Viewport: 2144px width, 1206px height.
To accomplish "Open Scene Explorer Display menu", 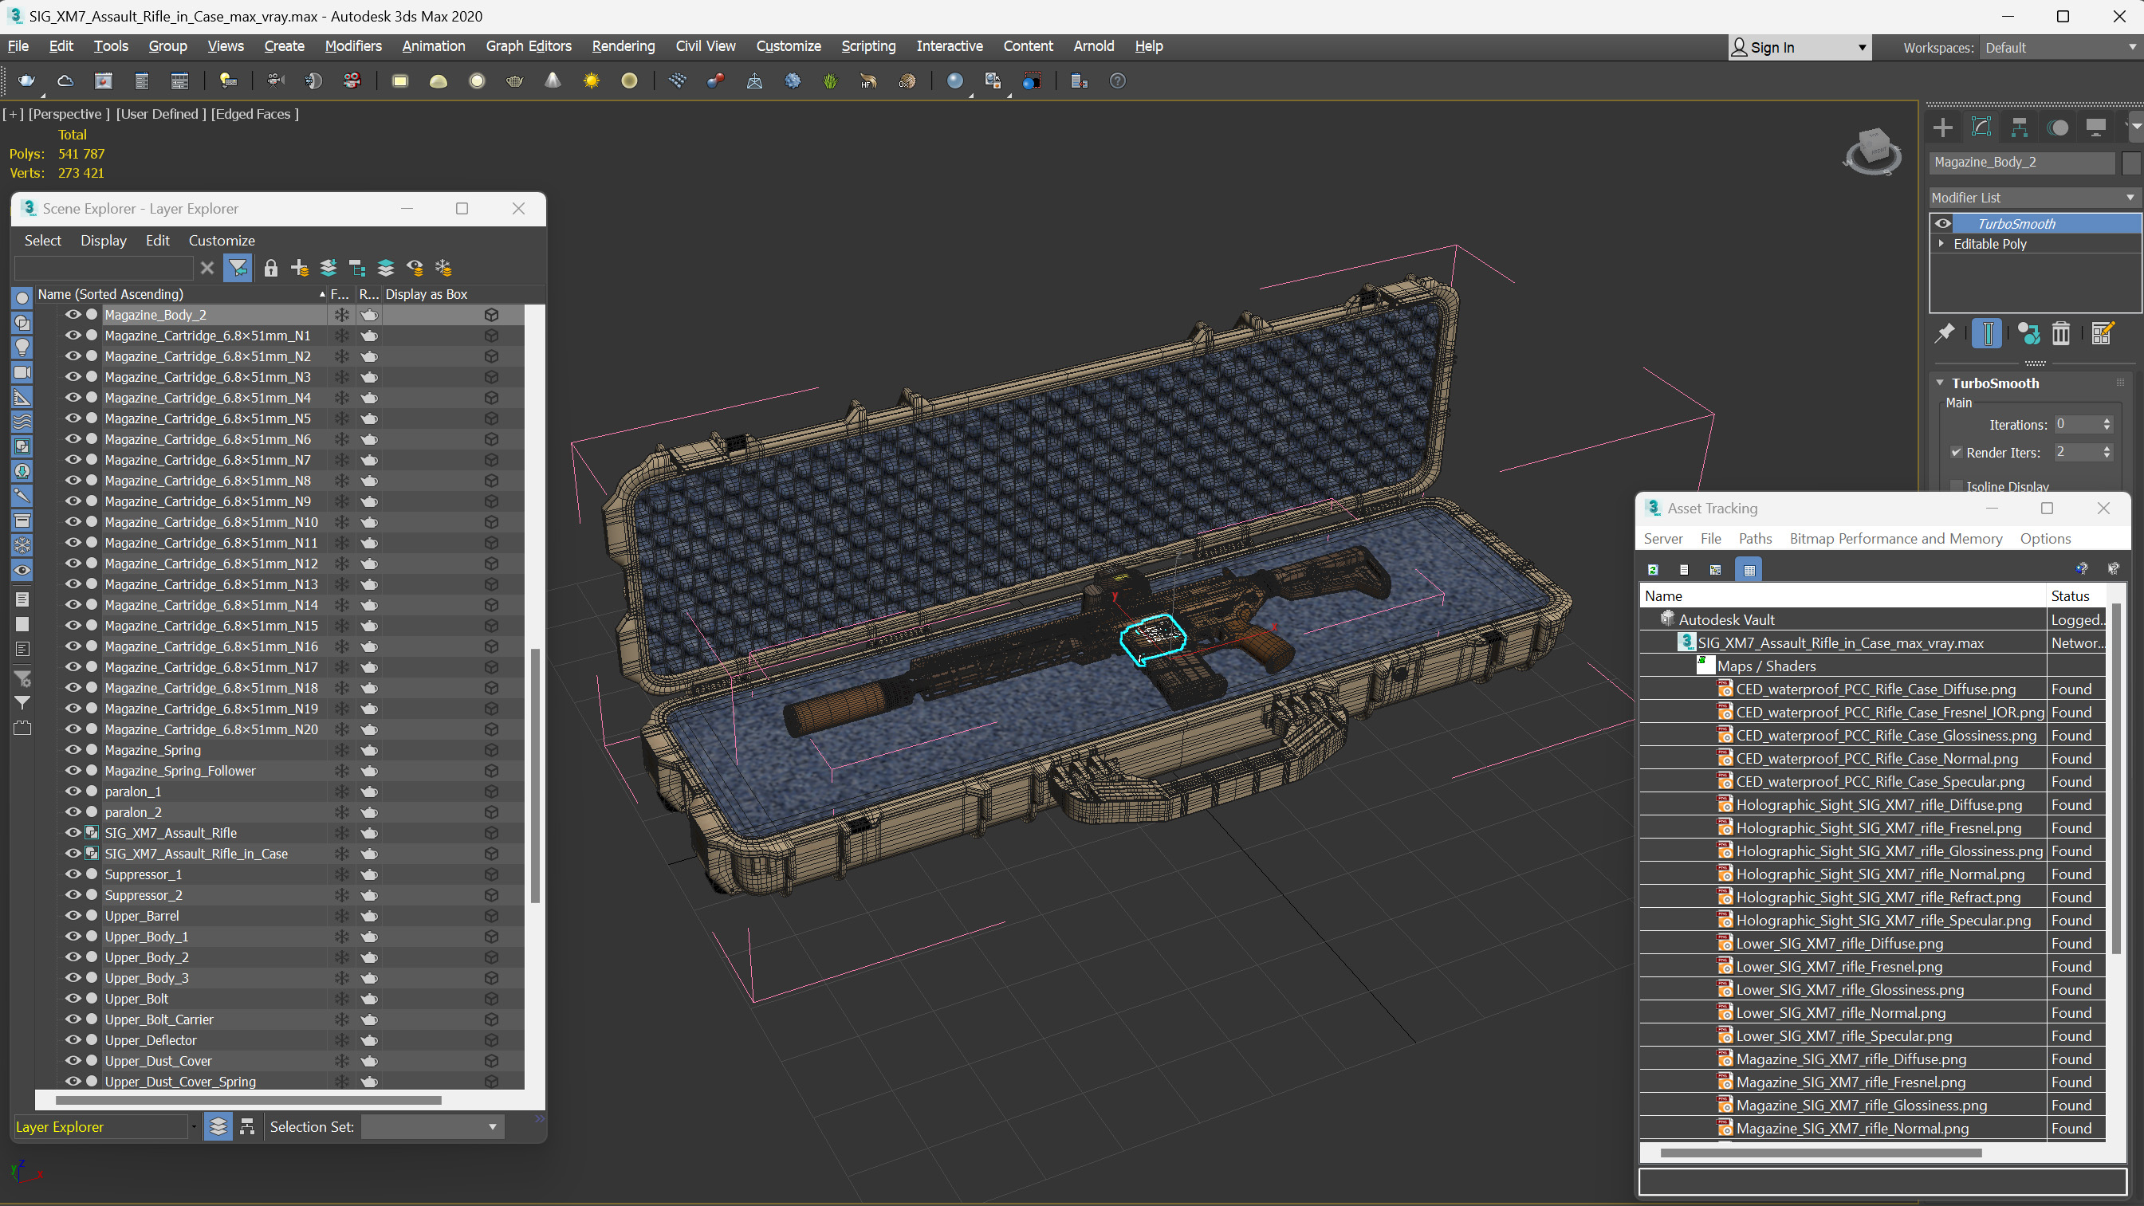I will [103, 241].
